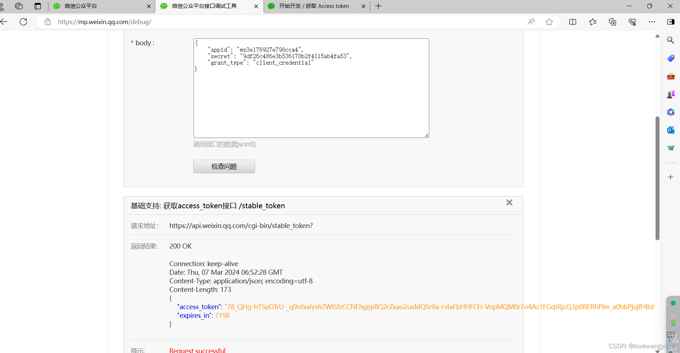Click the 返回结果 field label

(x=144, y=246)
